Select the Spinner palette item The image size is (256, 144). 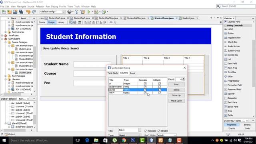coord(231,94)
